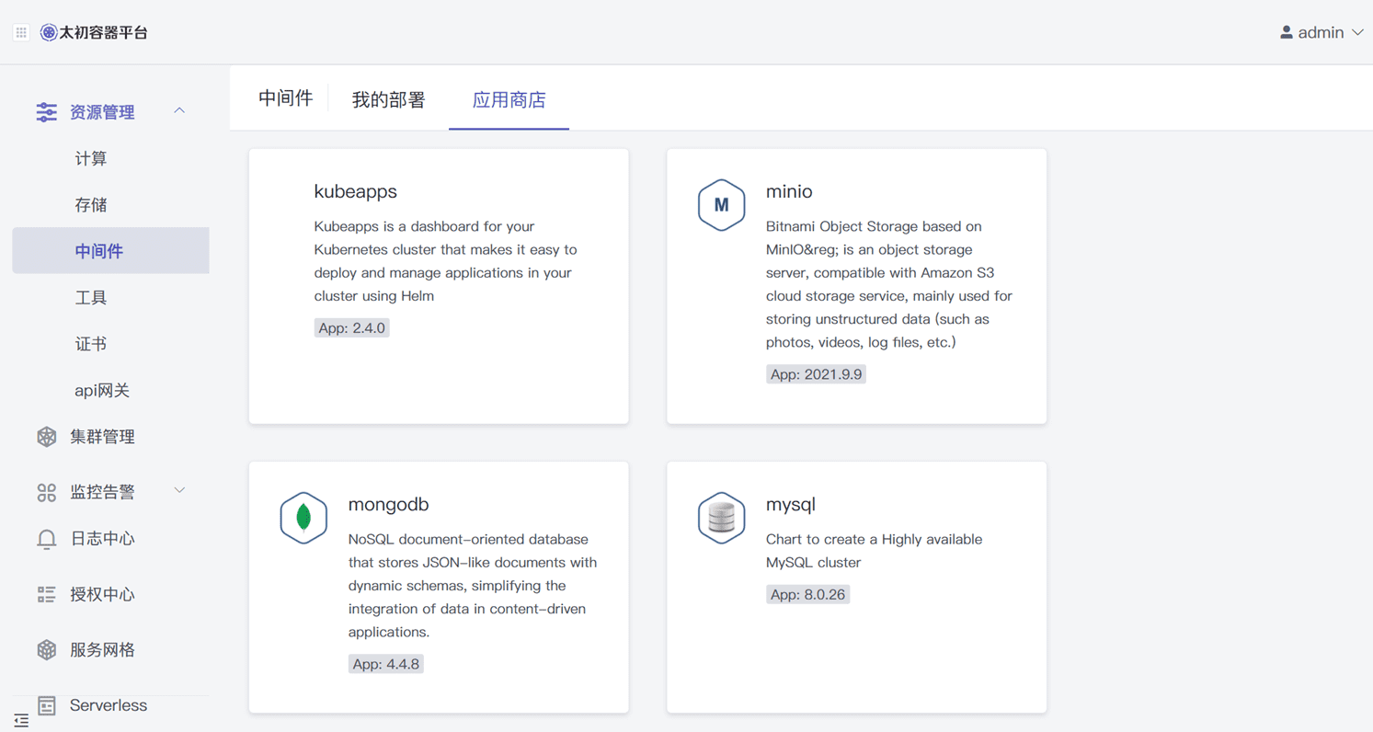1373x732 pixels.
Task: Click the mongodb description text
Action: pos(473,586)
